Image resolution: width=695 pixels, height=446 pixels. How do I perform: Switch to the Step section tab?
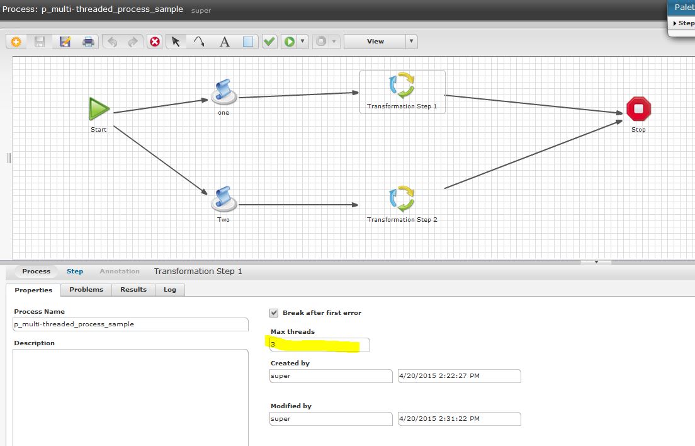[75, 272]
